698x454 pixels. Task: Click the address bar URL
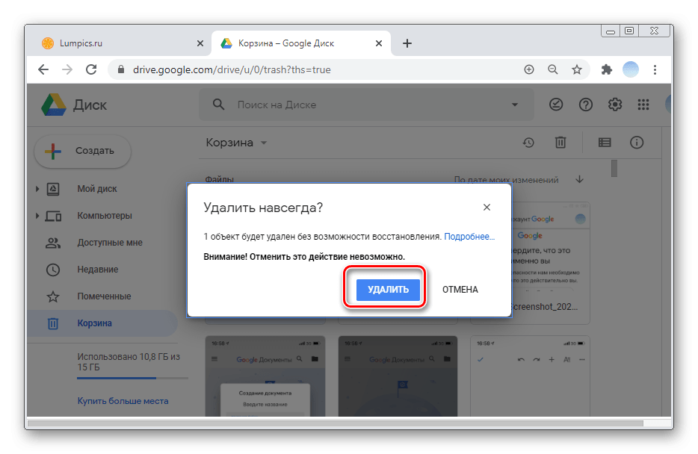(x=232, y=69)
